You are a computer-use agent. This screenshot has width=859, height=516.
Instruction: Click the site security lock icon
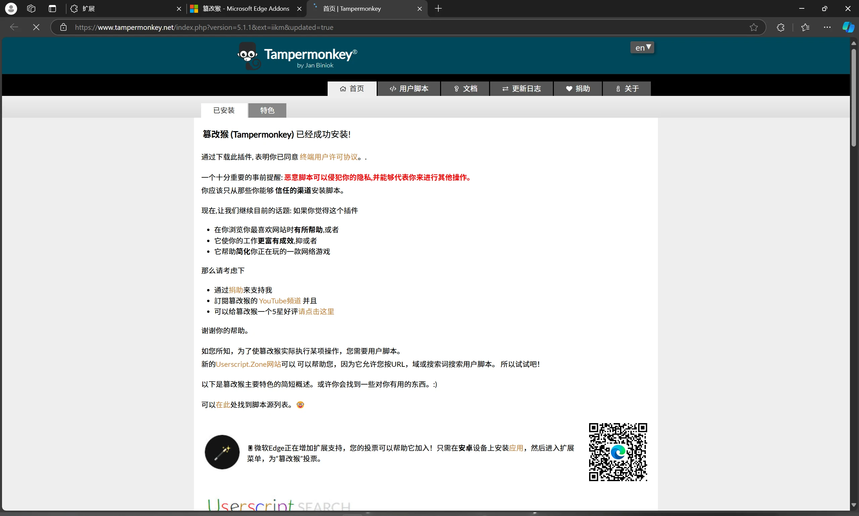[x=63, y=27]
